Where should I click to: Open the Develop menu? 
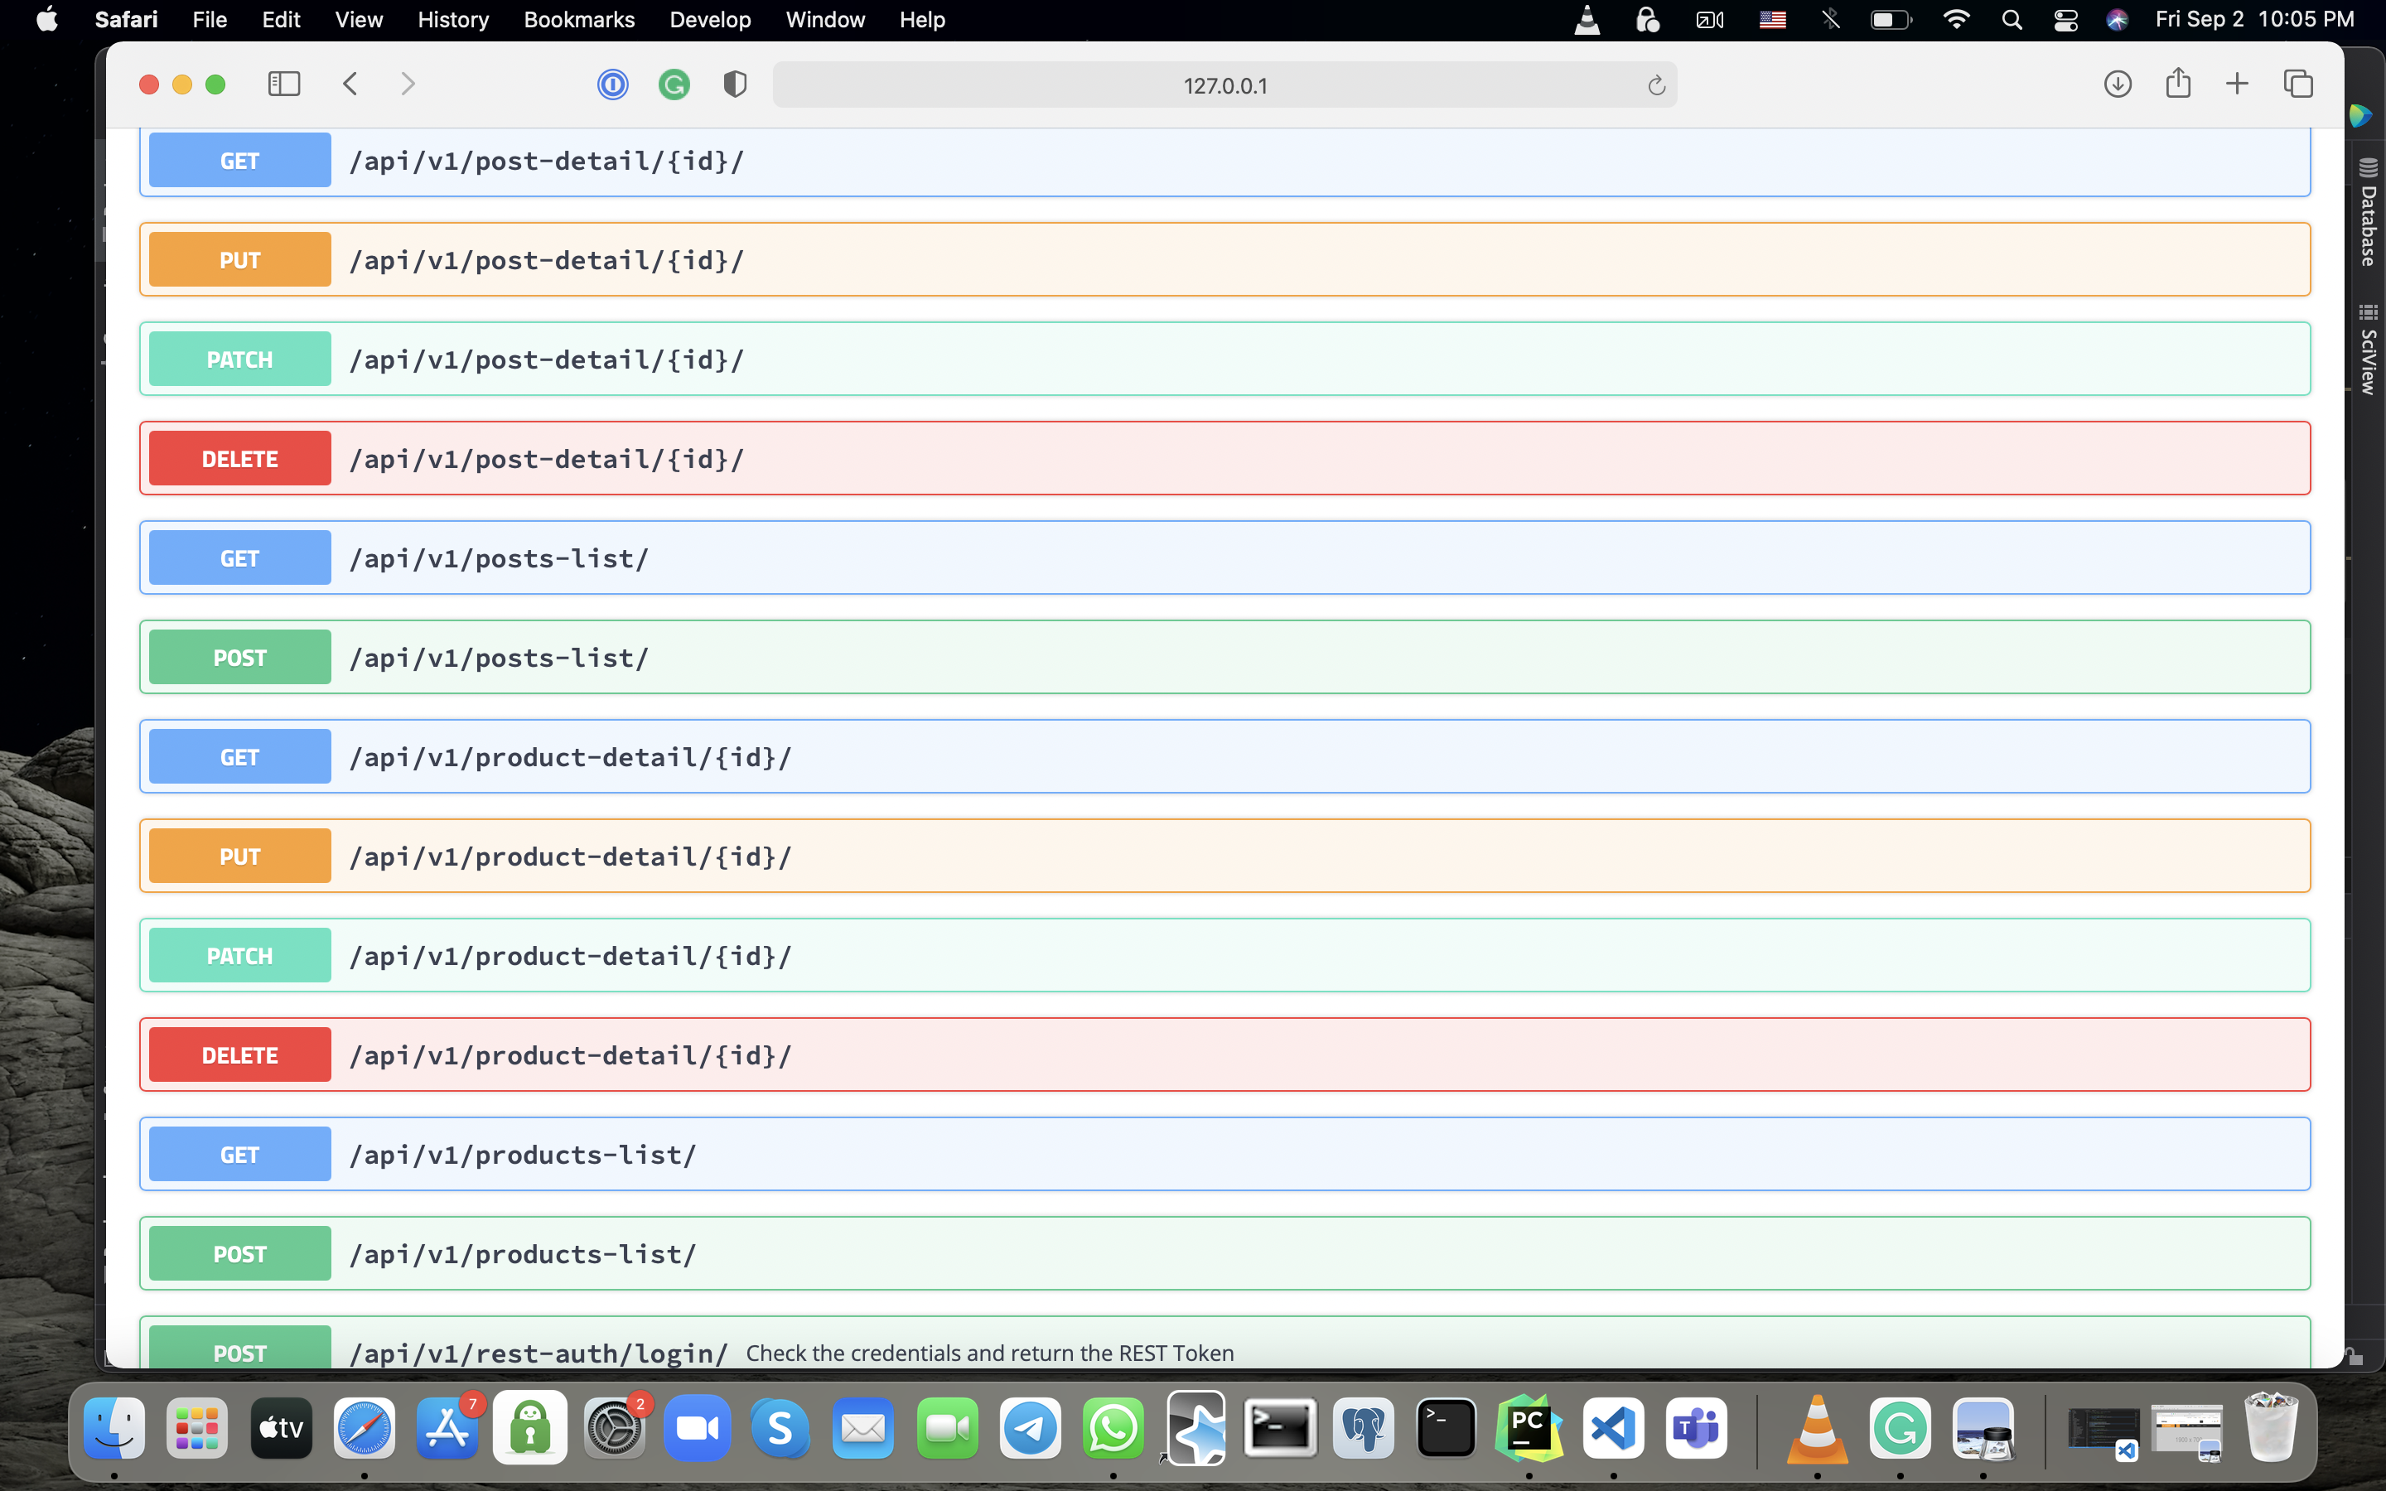tap(710, 20)
